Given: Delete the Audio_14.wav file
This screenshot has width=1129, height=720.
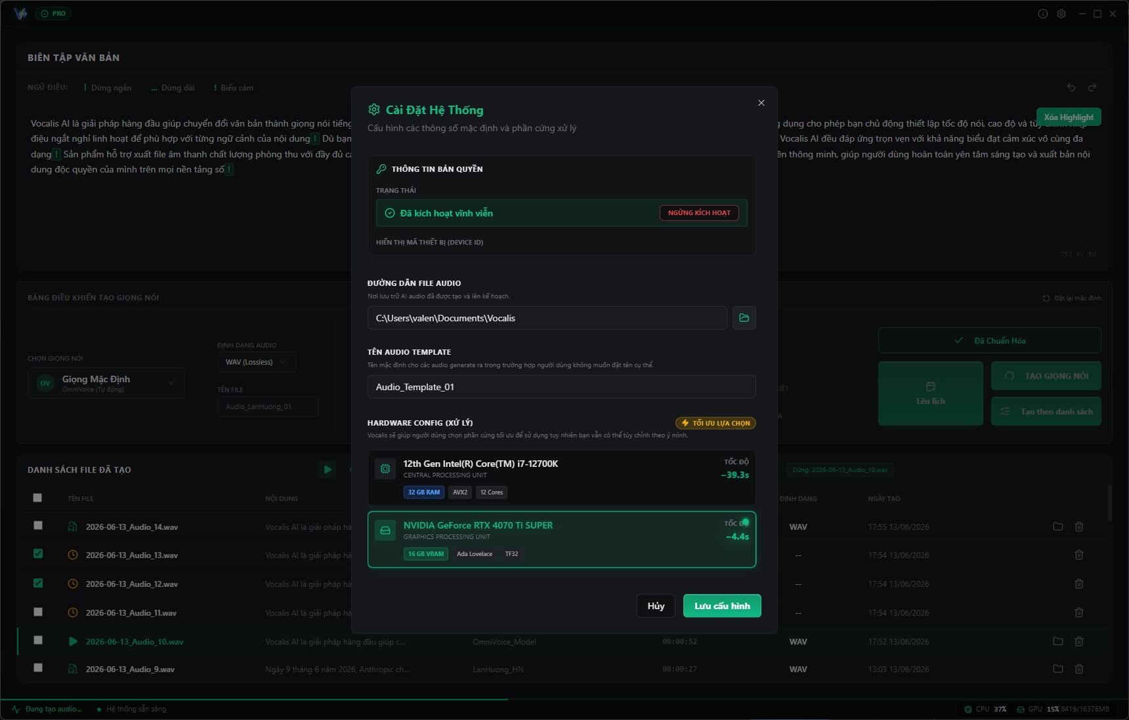Looking at the screenshot, I should [x=1079, y=527].
